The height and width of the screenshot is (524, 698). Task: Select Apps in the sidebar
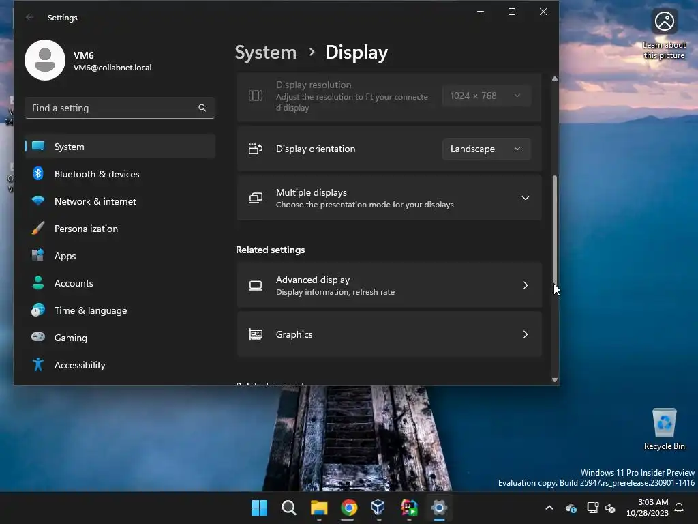pos(120,256)
